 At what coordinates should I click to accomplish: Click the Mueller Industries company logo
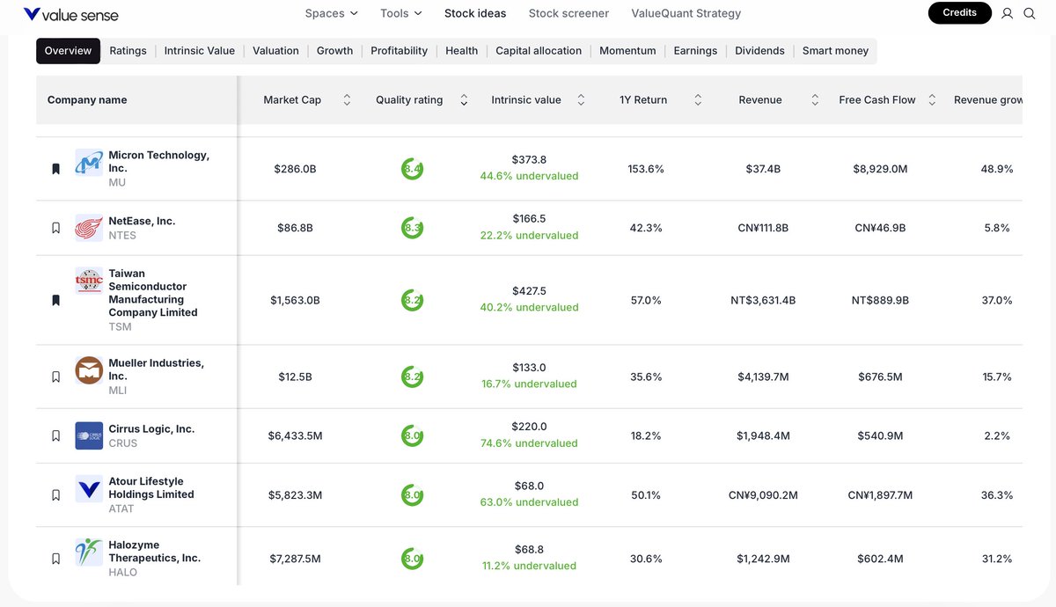89,370
